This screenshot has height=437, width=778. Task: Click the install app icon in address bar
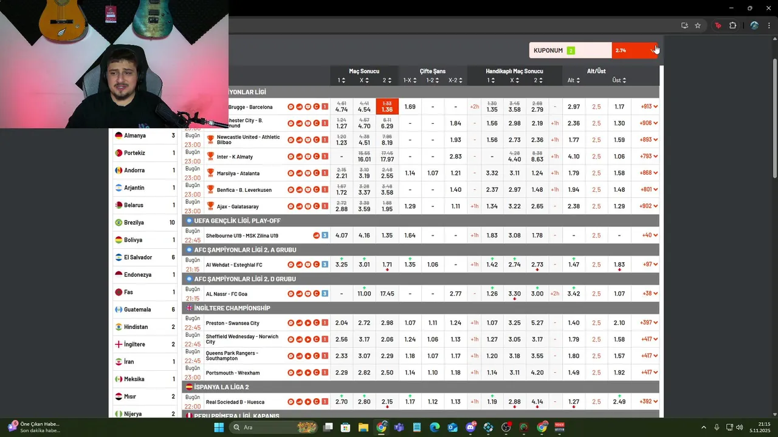point(684,25)
